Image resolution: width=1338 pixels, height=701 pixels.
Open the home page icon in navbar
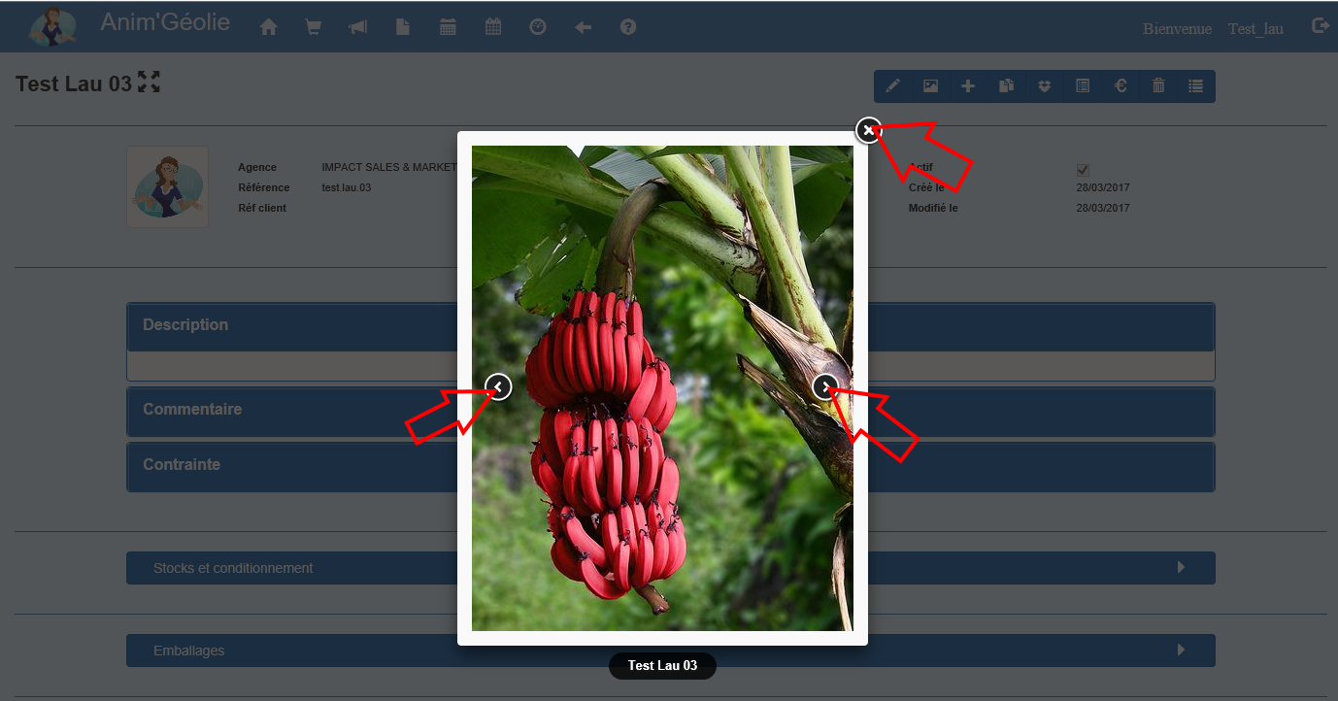269,28
